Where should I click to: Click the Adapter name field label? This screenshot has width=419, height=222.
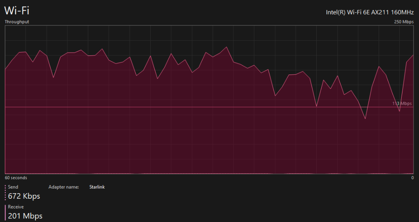(64, 187)
